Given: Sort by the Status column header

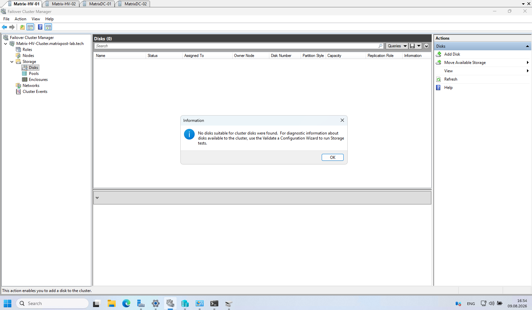Looking at the screenshot, I should click(x=164, y=56).
